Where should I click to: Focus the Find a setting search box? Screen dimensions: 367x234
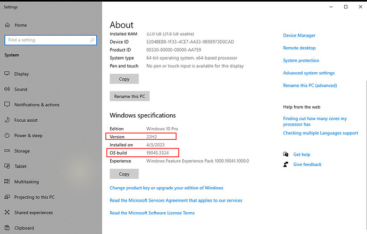point(51,40)
